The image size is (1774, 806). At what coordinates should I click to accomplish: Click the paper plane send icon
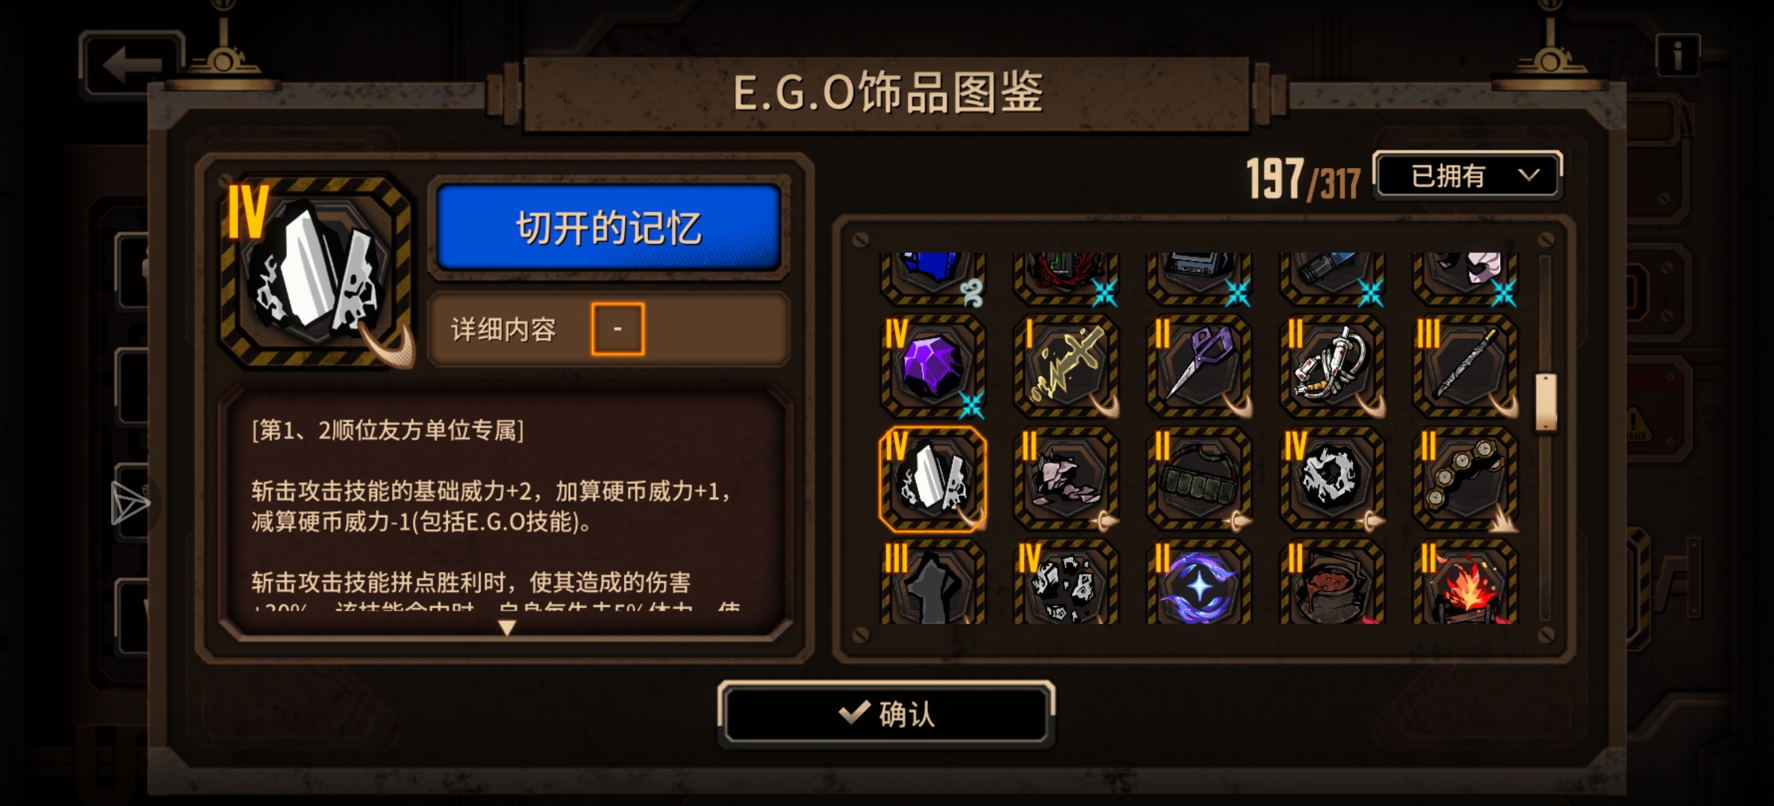(x=130, y=503)
